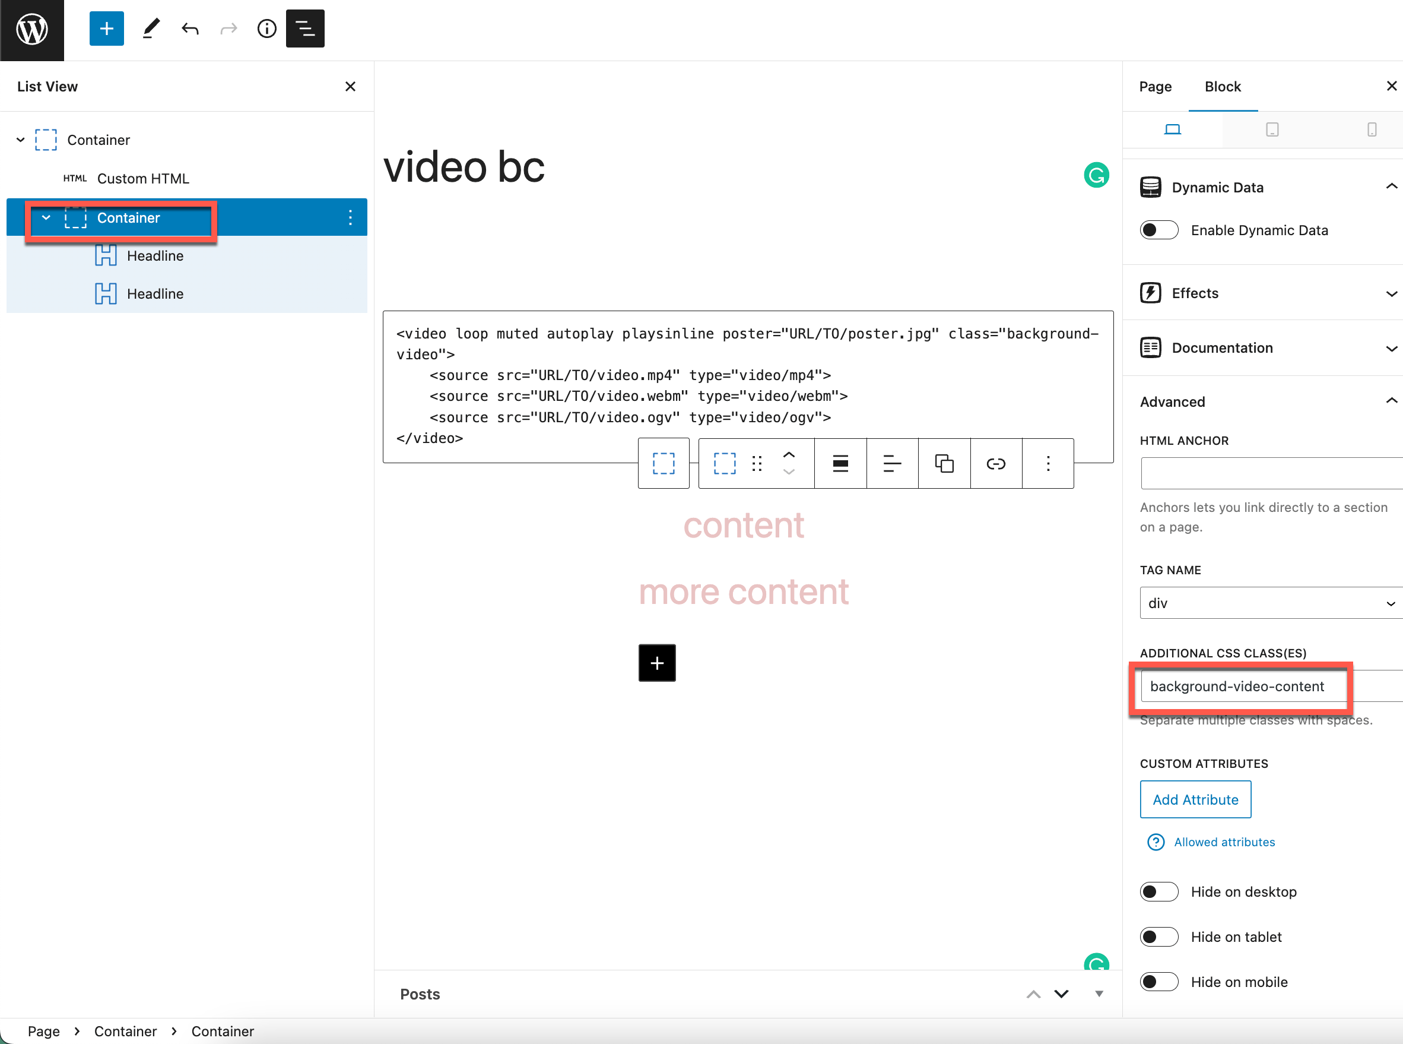
Task: Click the Grammarly icon near the title
Action: click(1097, 175)
